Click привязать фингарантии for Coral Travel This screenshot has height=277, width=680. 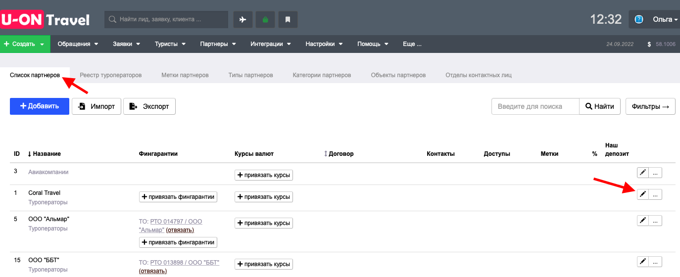click(x=178, y=197)
